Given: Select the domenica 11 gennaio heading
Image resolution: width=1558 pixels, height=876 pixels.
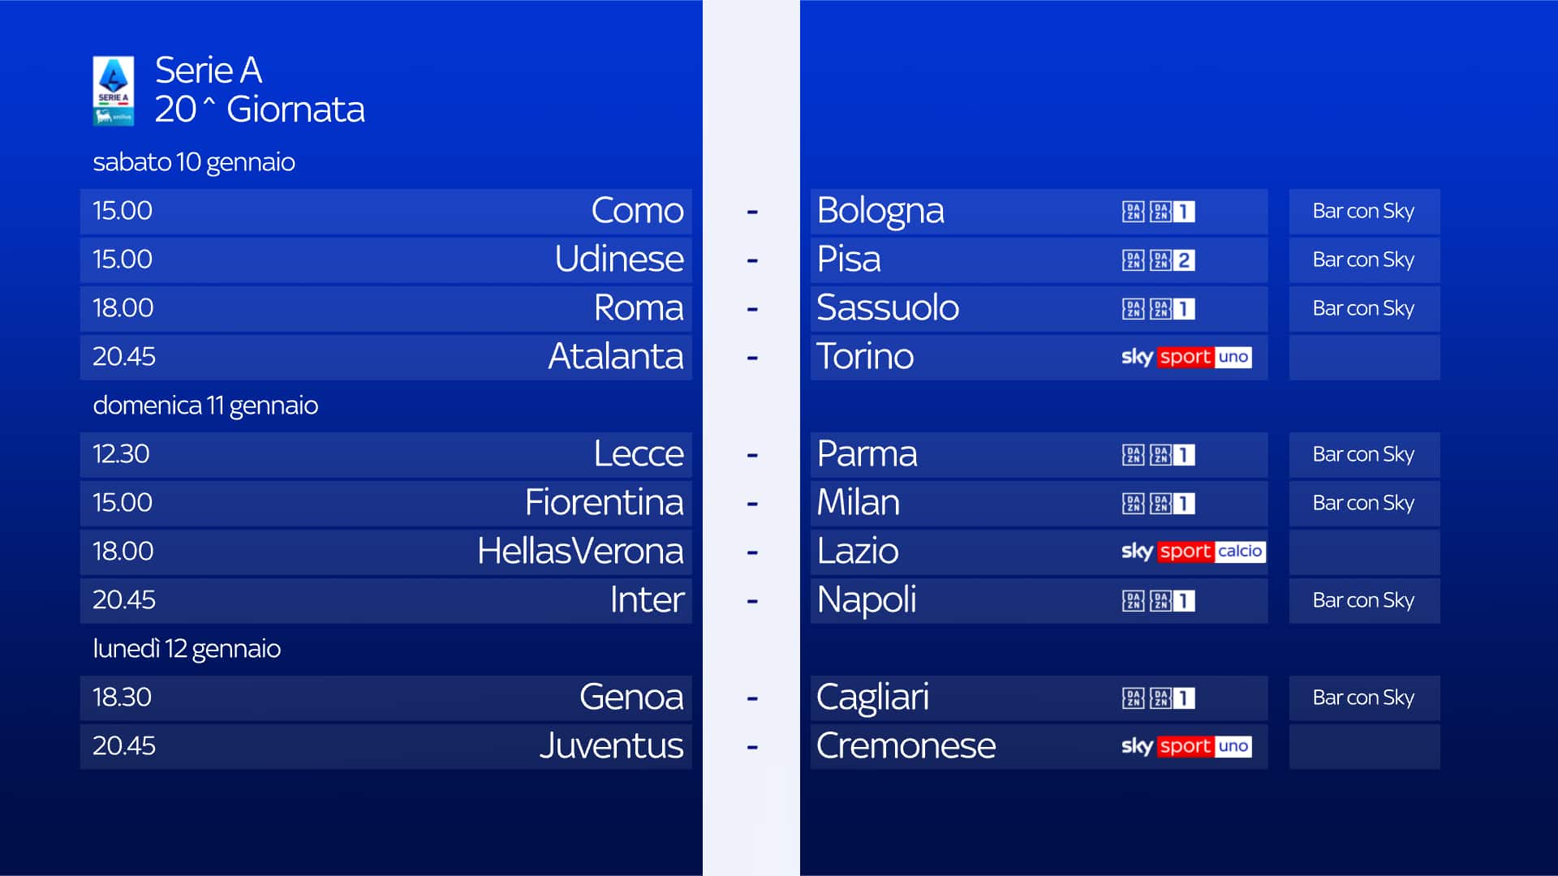Looking at the screenshot, I should (x=205, y=406).
